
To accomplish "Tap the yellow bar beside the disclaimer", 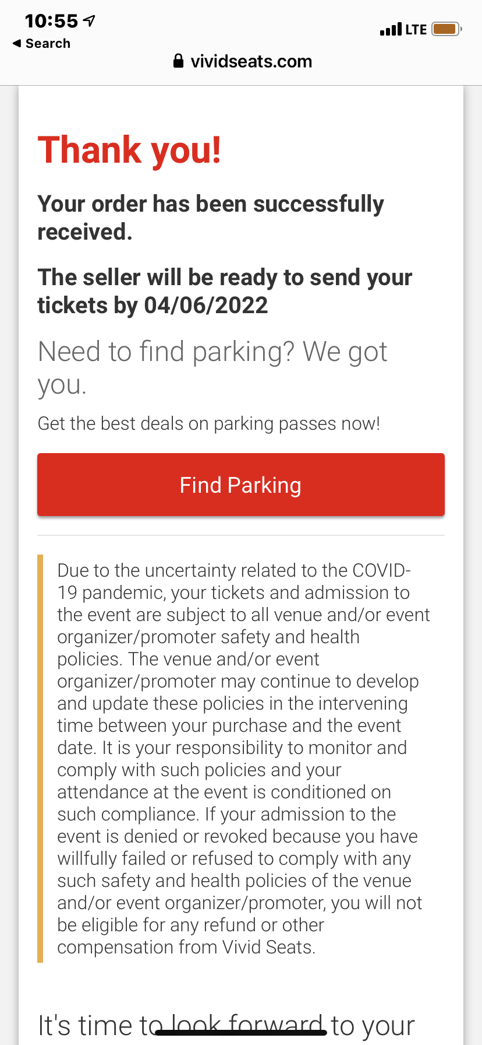I will 40,758.
